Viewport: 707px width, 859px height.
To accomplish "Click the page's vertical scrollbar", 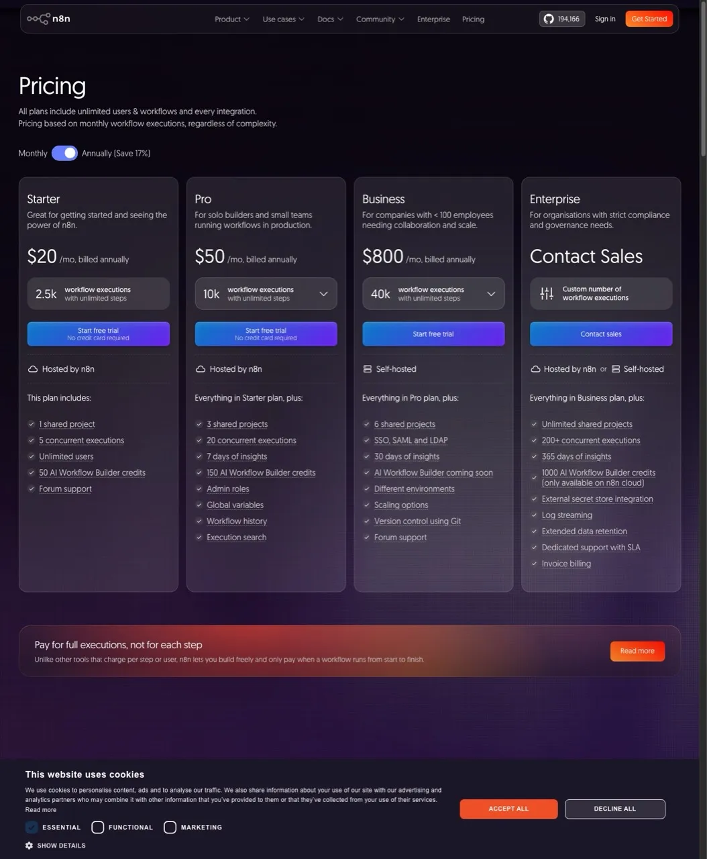I will 703,81.
